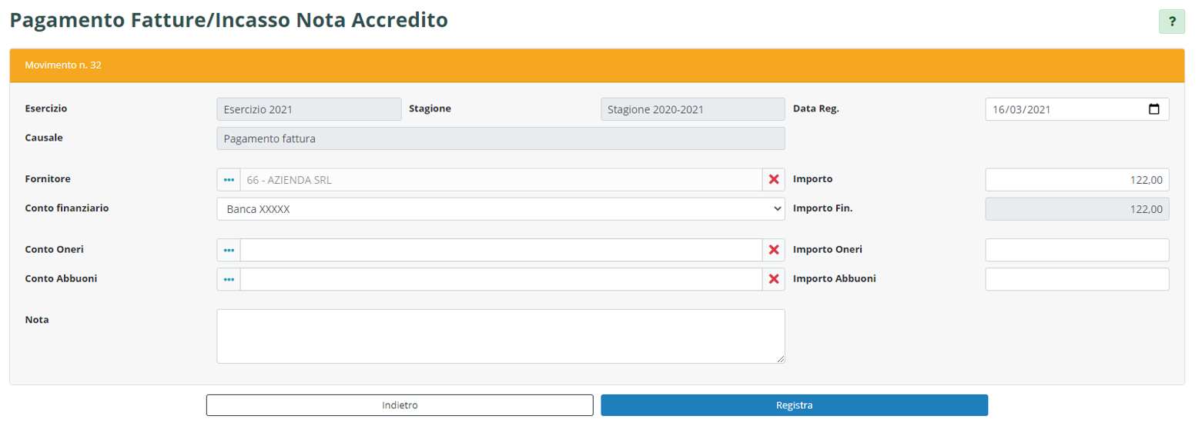
Task: Click the Conto Abbuoni text field
Action: coord(501,280)
